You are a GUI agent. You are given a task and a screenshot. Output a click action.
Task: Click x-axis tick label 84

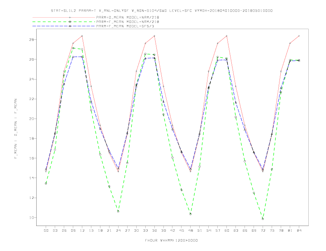tap(299, 230)
